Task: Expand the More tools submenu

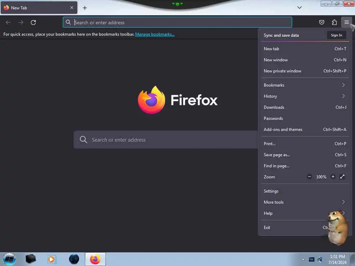Action: pyautogui.click(x=305, y=202)
